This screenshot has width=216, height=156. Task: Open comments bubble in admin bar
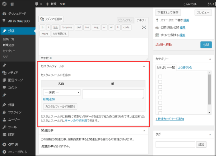37,4
